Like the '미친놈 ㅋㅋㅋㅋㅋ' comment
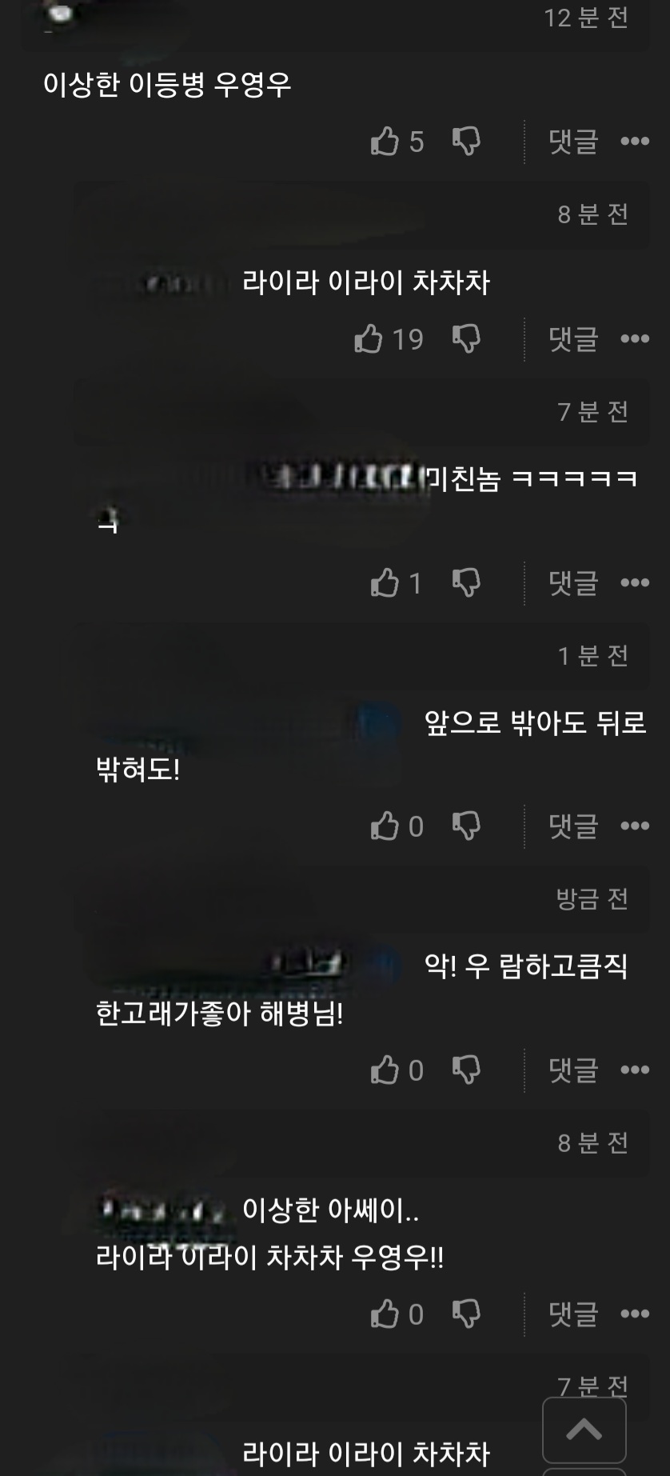This screenshot has height=1476, width=670. 385,582
